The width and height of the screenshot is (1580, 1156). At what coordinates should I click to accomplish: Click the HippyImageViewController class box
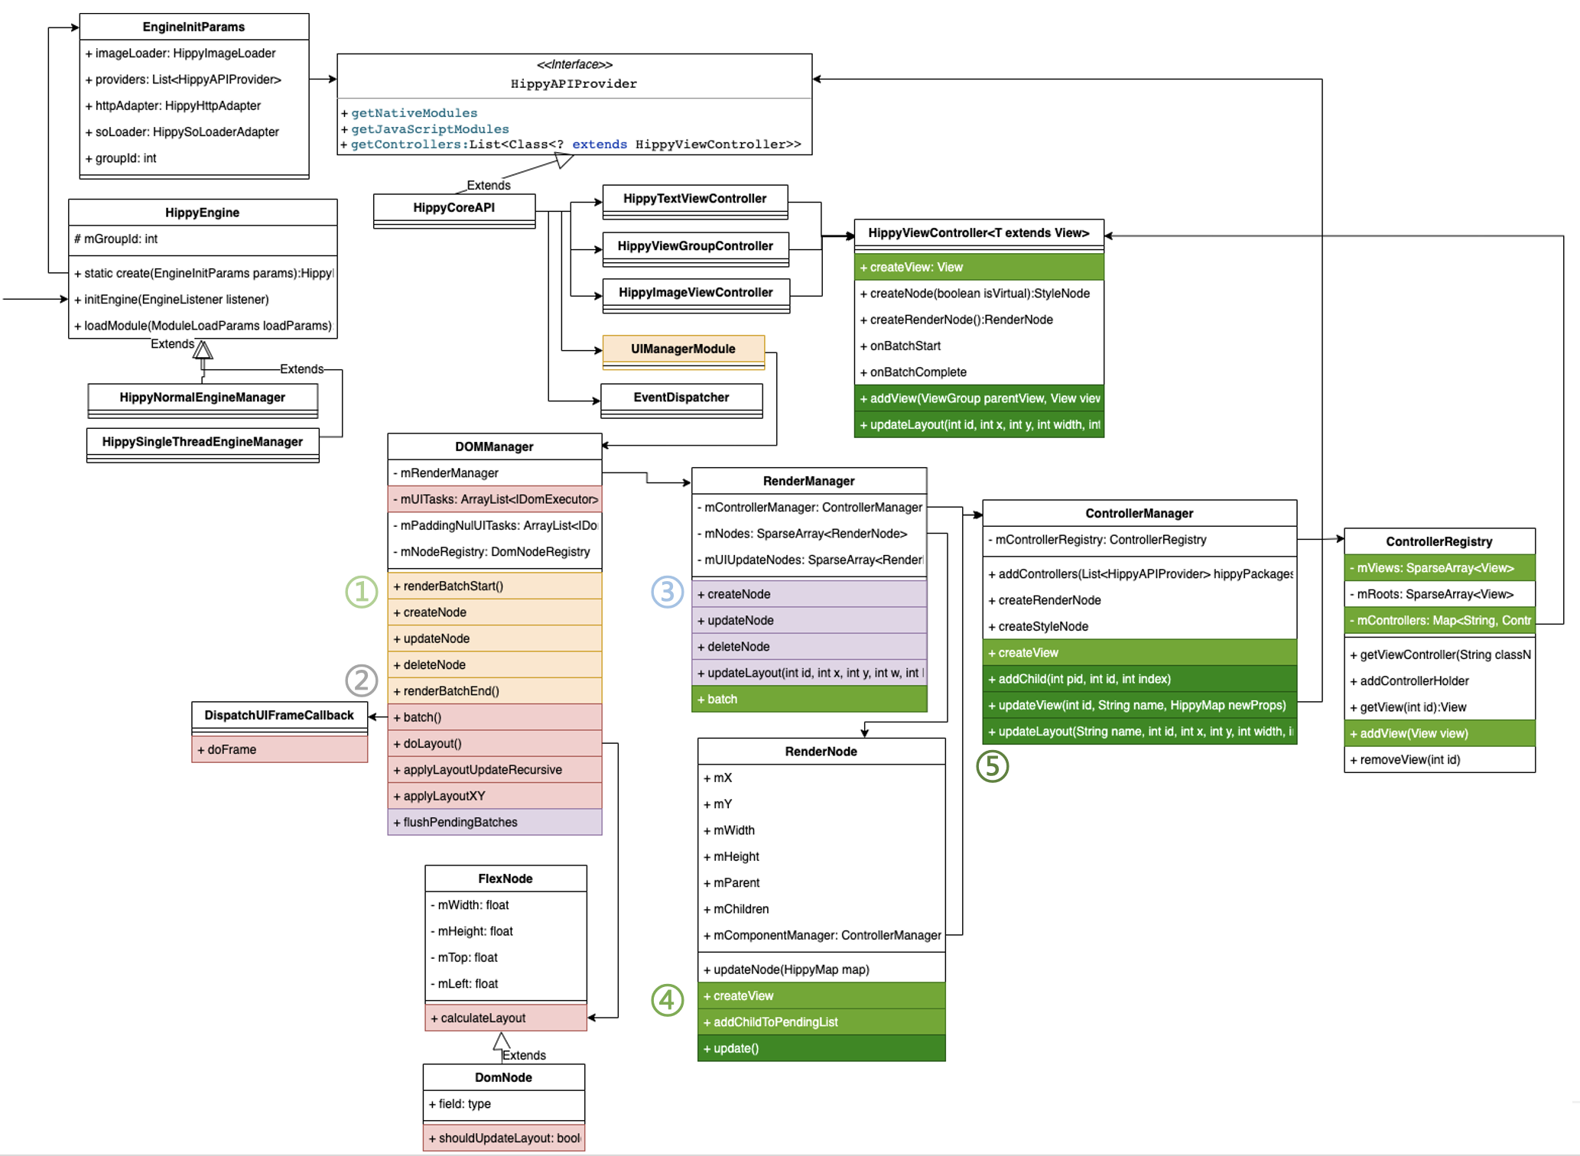(x=696, y=296)
